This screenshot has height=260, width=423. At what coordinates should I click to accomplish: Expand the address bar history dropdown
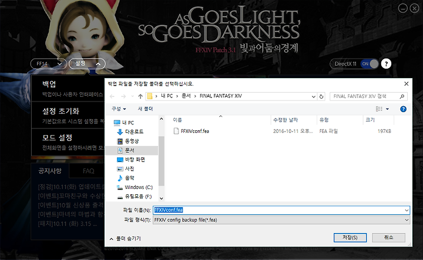(314, 96)
